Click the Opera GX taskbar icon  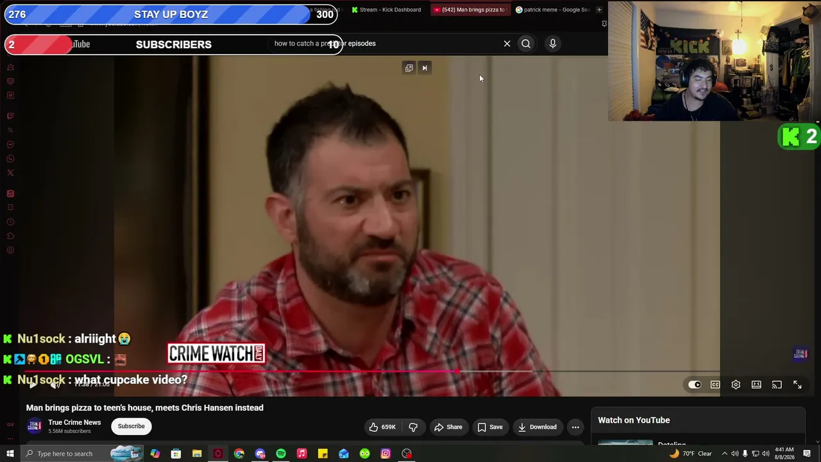(x=218, y=454)
